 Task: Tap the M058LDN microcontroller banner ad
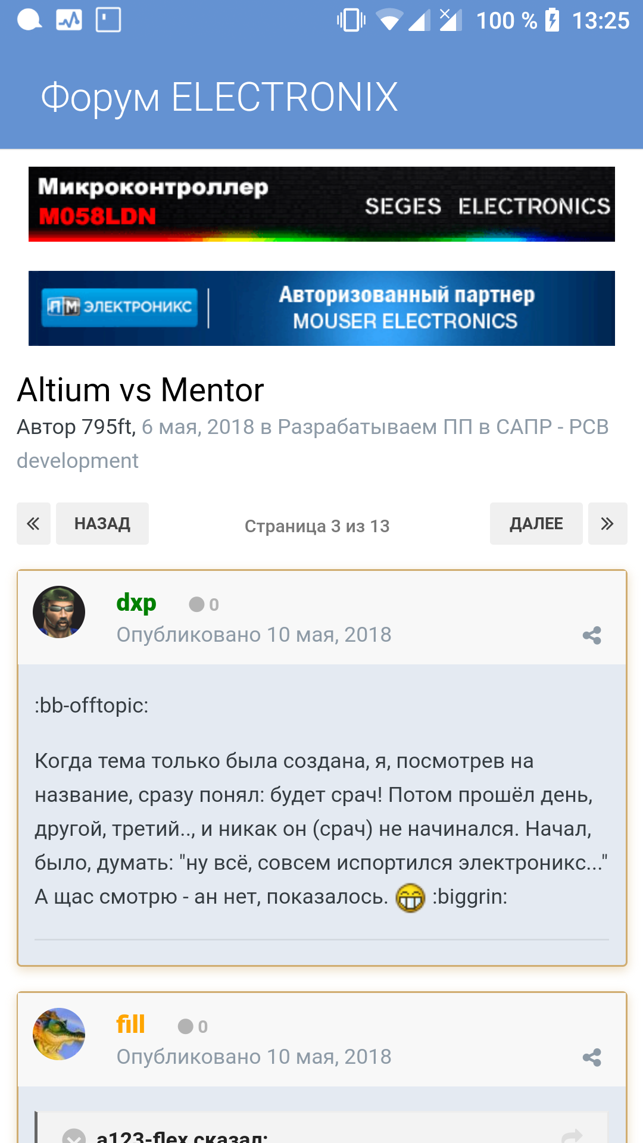pos(321,204)
